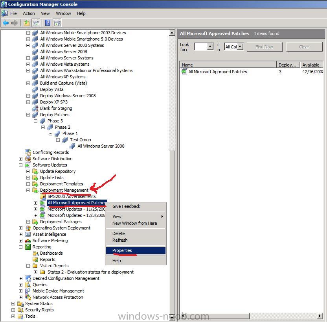Sort by the Deploy... column header
Image resolution: width=327 pixels, height=322 pixels.
click(288, 65)
